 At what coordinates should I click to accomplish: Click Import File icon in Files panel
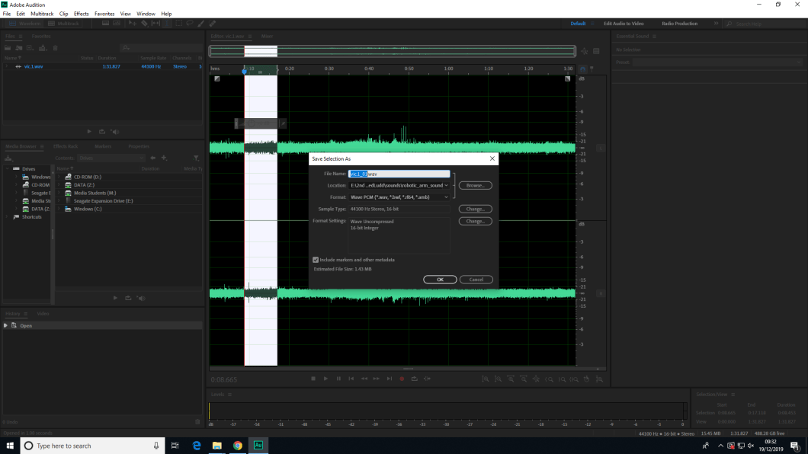coord(19,48)
